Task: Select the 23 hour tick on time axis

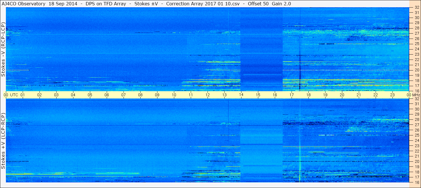Action: click(x=392, y=95)
